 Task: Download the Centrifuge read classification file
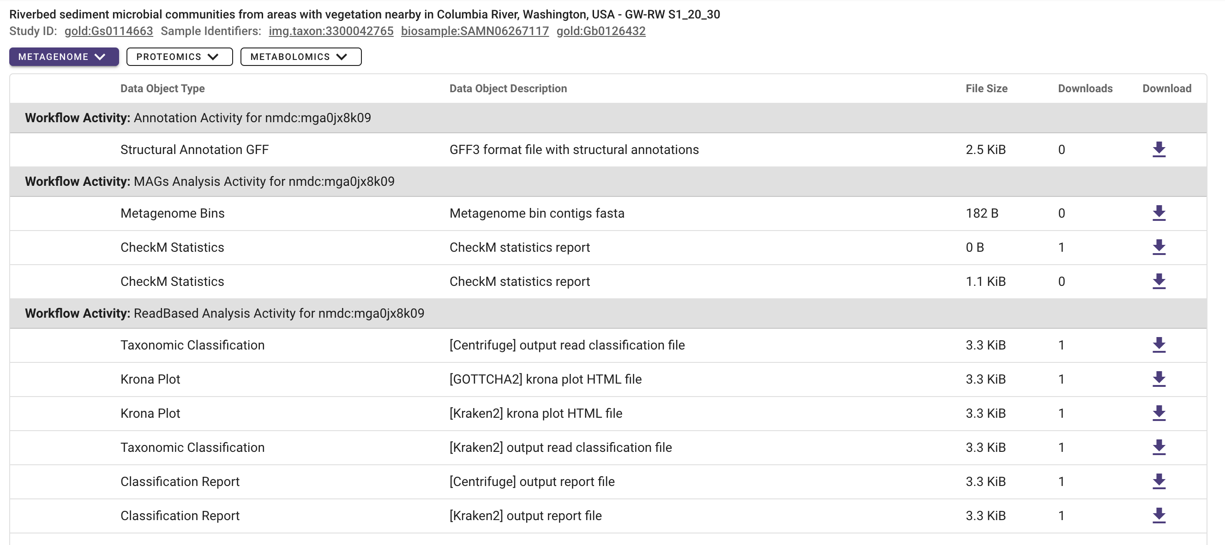tap(1159, 345)
